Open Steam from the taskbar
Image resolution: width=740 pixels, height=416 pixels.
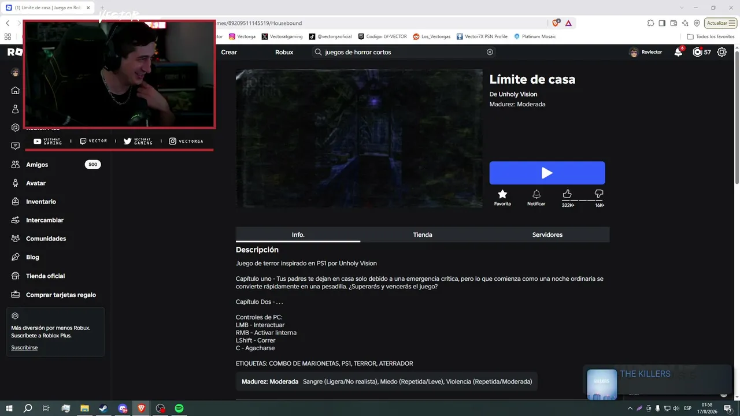[103, 408]
